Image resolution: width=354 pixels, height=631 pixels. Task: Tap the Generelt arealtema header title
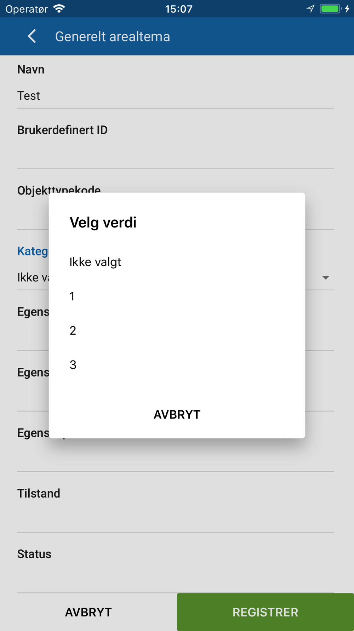(x=113, y=37)
